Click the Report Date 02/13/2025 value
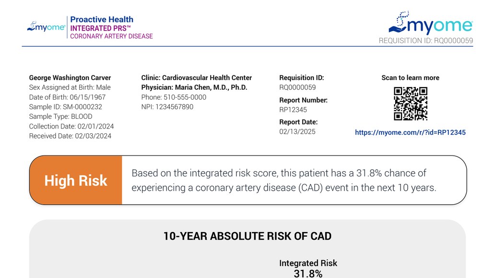The image size is (495, 278). [297, 132]
